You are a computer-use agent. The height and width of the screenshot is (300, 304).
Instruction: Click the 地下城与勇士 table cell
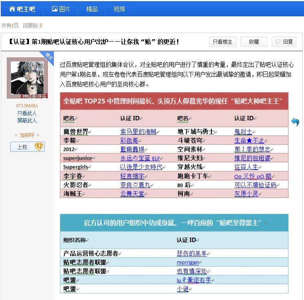(x=196, y=132)
